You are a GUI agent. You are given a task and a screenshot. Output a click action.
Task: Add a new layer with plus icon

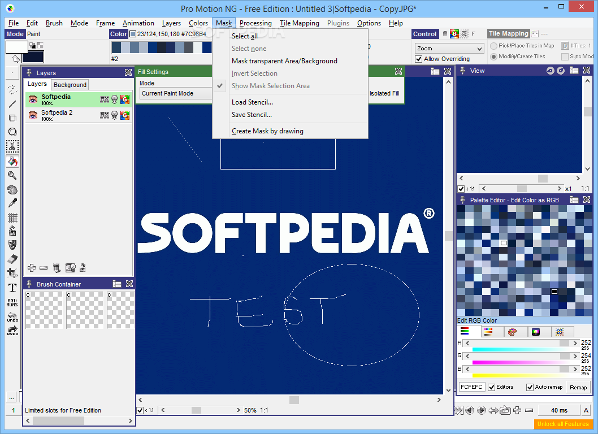click(32, 268)
